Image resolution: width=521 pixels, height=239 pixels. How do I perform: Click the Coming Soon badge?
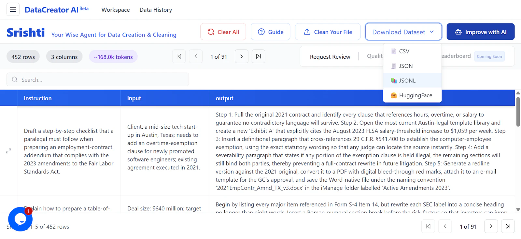click(489, 56)
